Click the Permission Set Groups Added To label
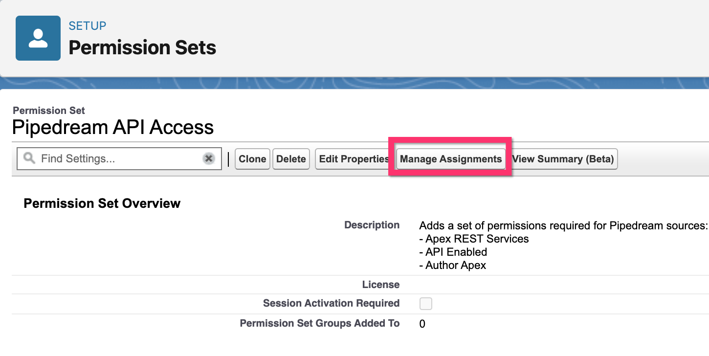The image size is (709, 356). pos(319,323)
